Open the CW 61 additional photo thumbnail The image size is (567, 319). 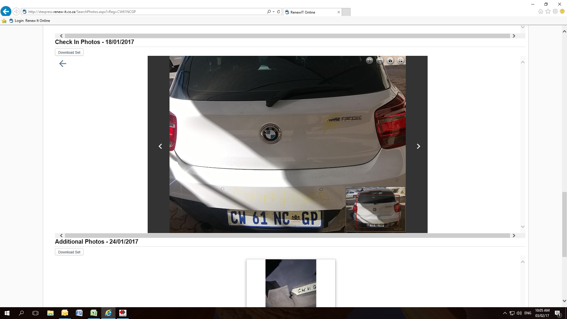tap(291, 283)
